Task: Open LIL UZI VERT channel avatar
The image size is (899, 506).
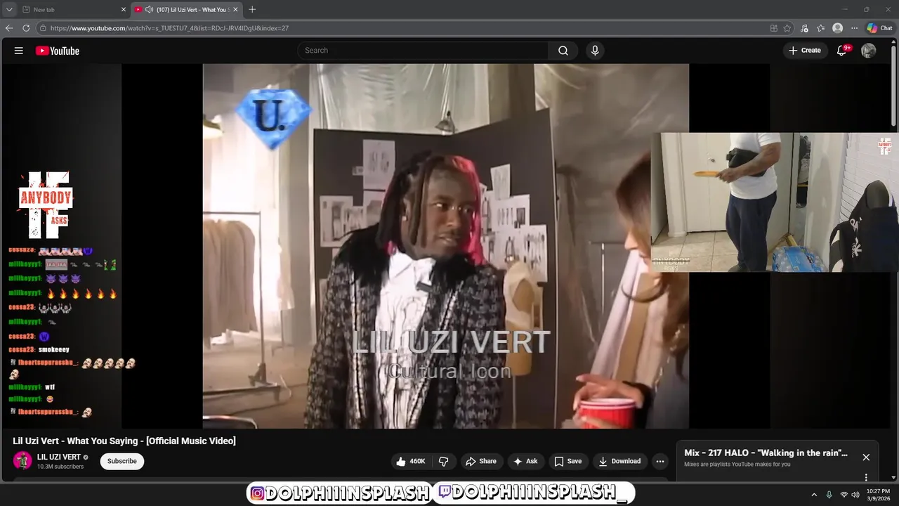Action: point(23,461)
